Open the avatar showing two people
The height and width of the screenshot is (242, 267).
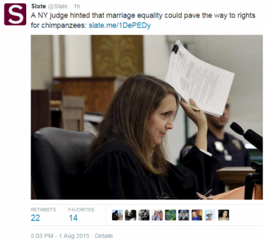[x=157, y=215]
